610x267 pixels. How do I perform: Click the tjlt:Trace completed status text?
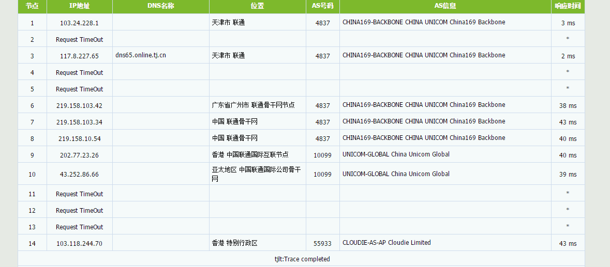[302, 259]
